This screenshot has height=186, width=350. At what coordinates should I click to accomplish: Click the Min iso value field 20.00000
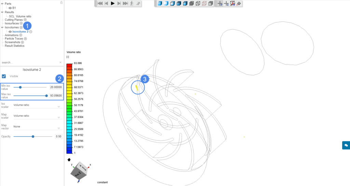[x=56, y=87]
